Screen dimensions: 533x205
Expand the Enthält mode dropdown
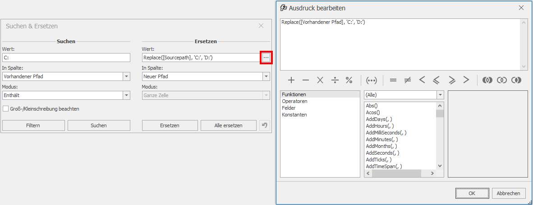[x=126, y=95]
